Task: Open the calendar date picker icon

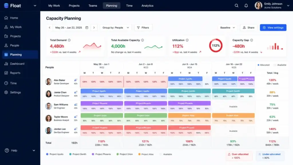Action: [87, 27]
